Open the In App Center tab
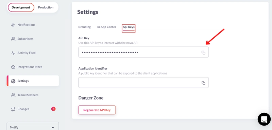Viewport: 272px width, 130px height. coord(107,27)
